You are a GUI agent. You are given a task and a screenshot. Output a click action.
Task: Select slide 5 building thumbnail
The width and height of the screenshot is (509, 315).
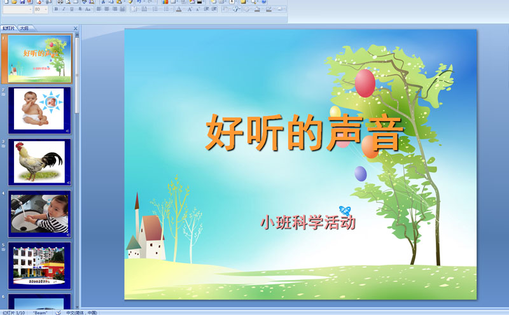[39, 265]
